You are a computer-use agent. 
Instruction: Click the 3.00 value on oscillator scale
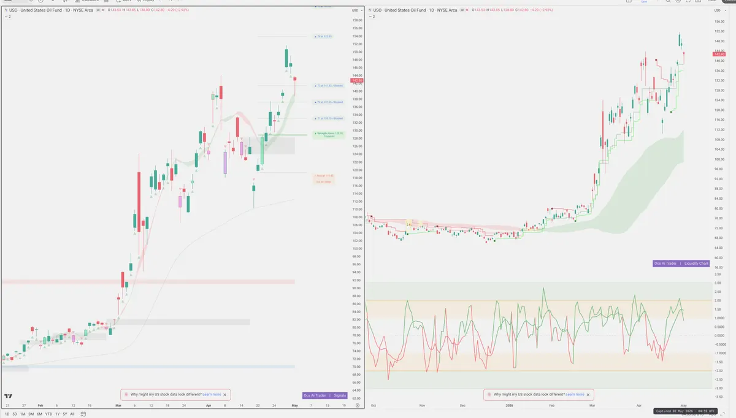pos(718,283)
